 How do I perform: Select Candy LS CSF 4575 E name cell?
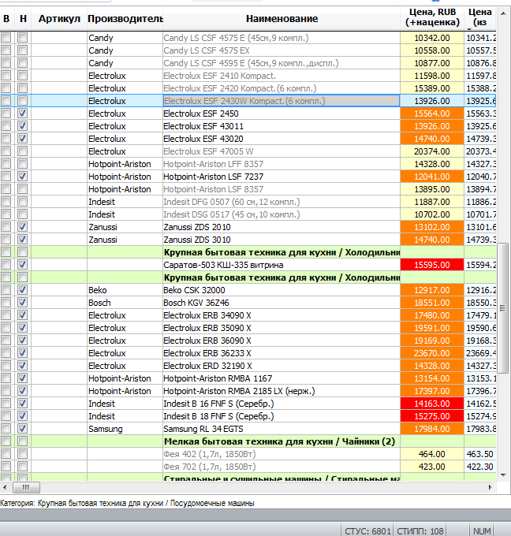coord(282,38)
